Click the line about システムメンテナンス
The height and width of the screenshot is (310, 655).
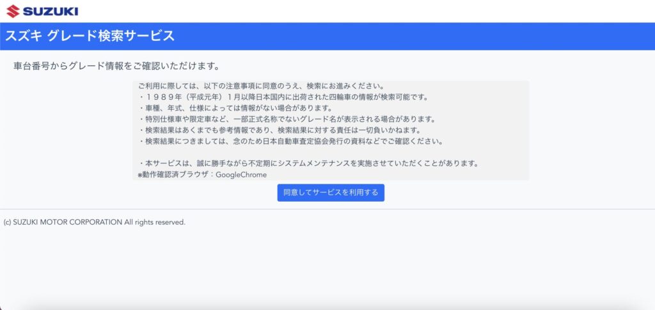click(308, 163)
